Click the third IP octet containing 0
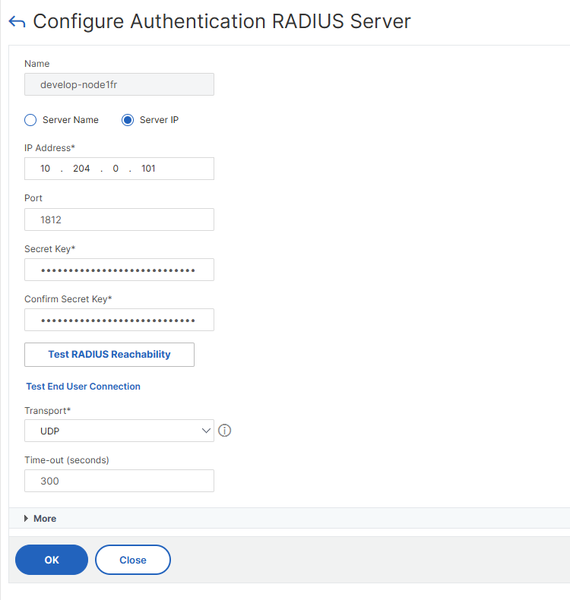Image resolution: width=570 pixels, height=600 pixels. pos(116,169)
